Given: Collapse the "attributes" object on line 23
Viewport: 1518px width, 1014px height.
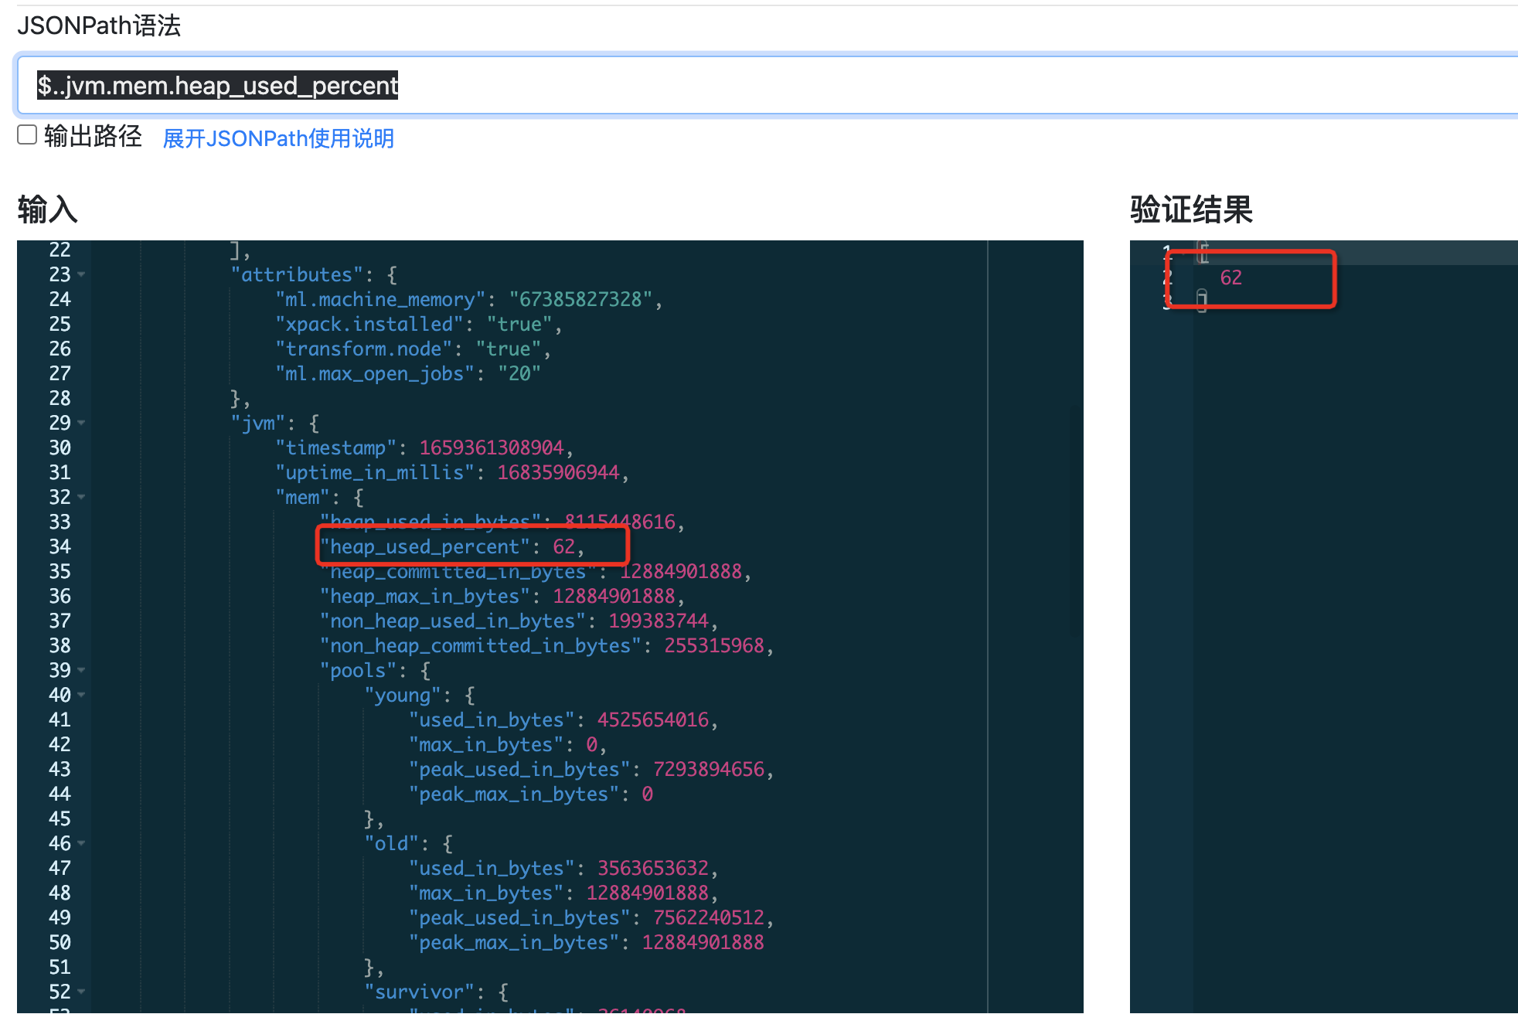Looking at the screenshot, I should point(82,274).
